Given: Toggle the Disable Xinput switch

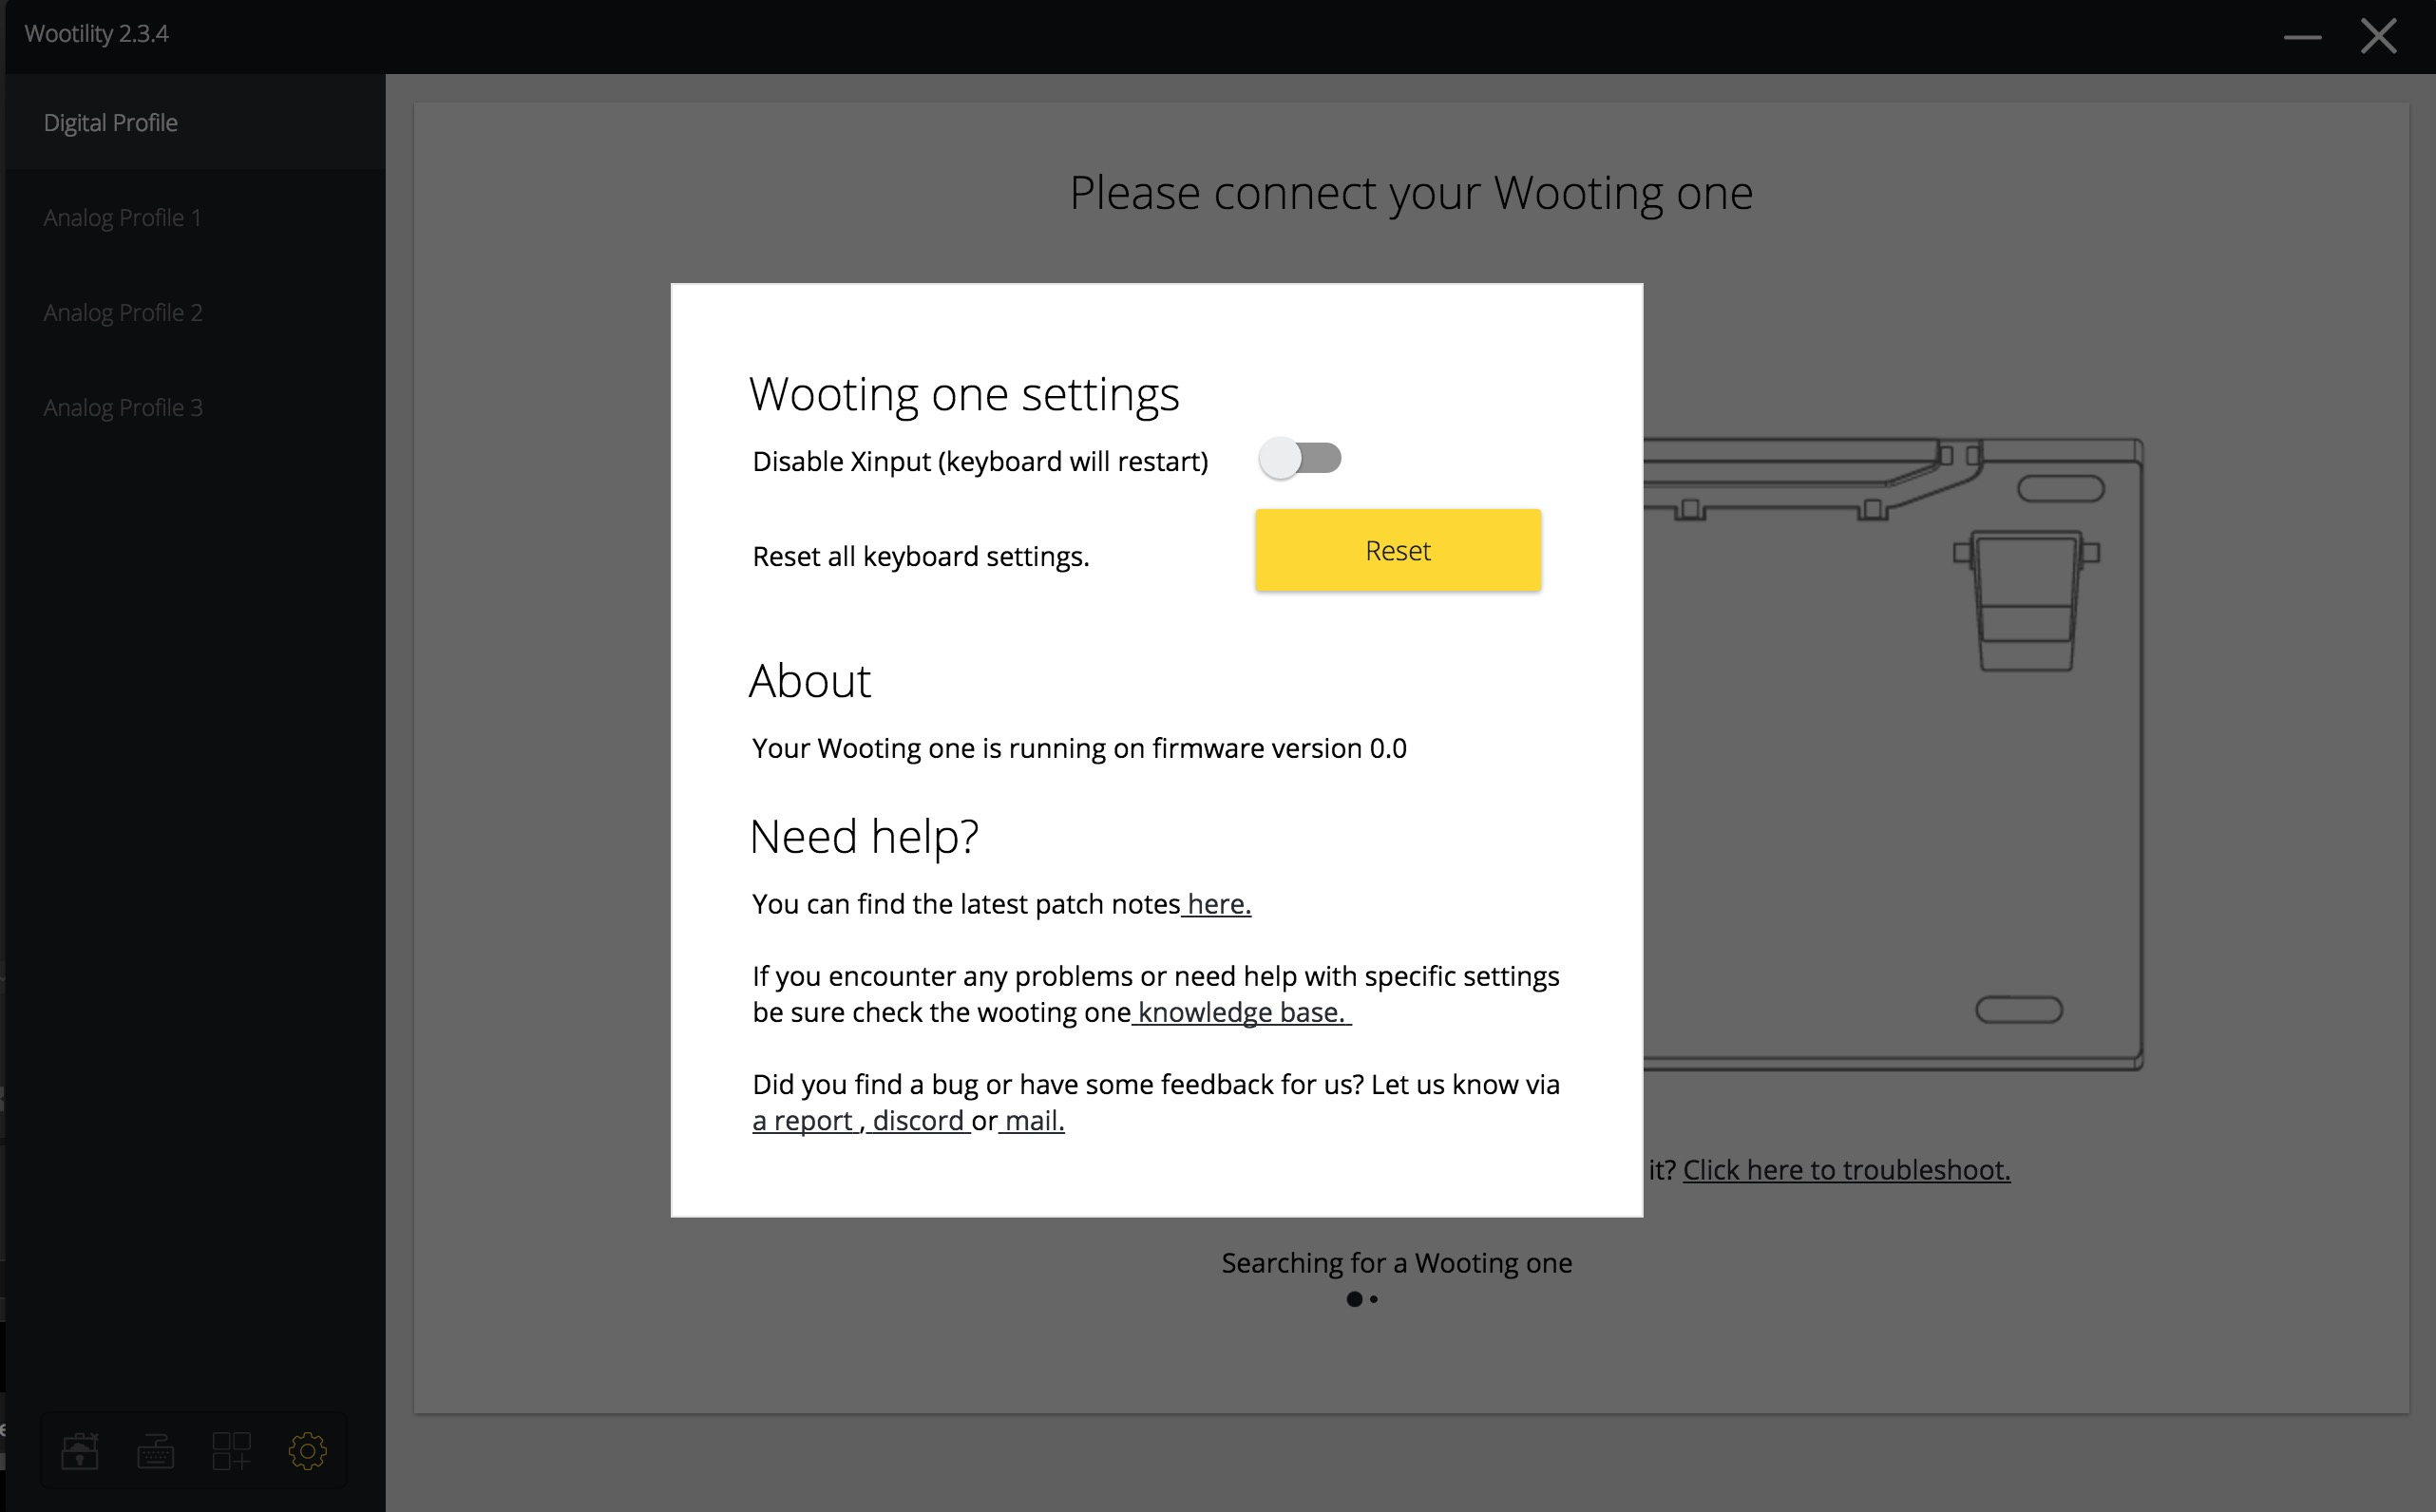Looking at the screenshot, I should (x=1300, y=459).
